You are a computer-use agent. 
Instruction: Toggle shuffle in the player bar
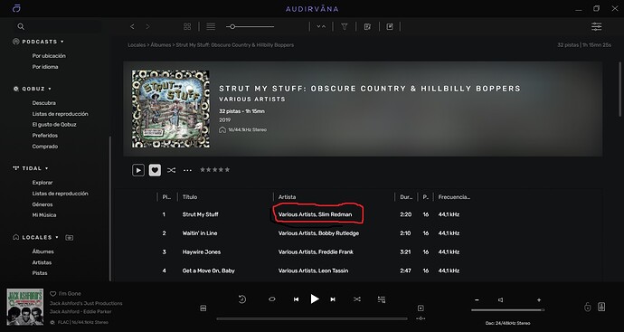(x=357, y=299)
